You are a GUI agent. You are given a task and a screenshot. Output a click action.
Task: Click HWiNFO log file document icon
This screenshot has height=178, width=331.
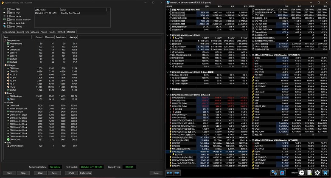(x=309, y=173)
